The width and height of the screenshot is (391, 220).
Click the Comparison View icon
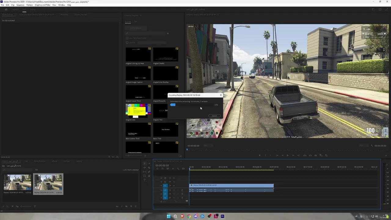[321, 155]
